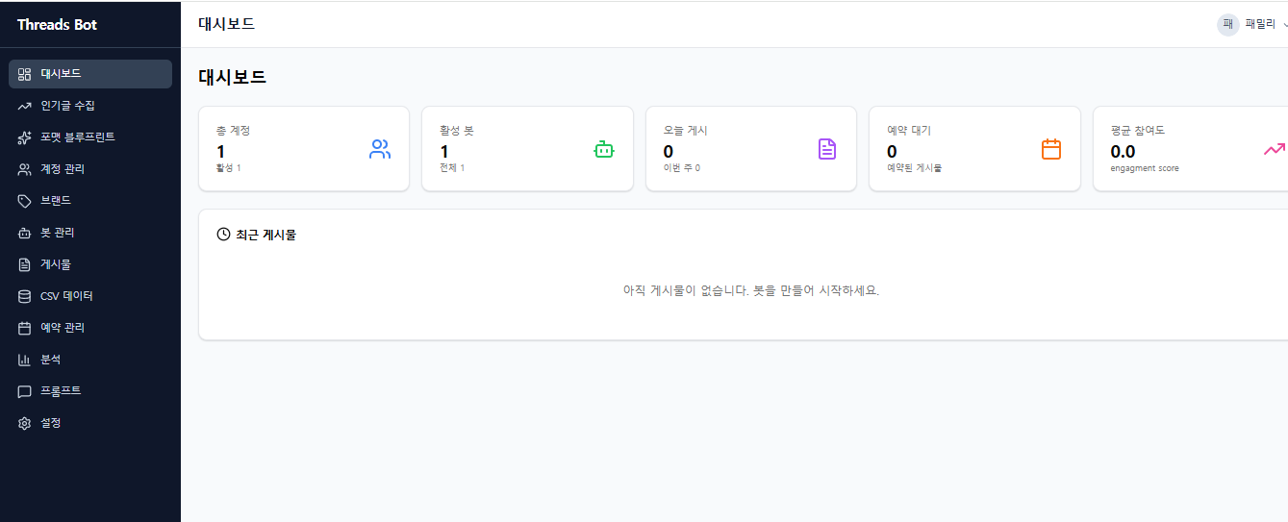Click the robot icon for 봇 관리

pyautogui.click(x=25, y=233)
